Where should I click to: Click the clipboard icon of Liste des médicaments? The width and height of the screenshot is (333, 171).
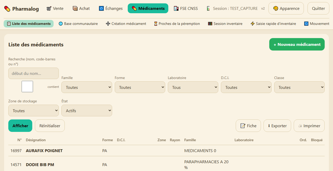9,24
